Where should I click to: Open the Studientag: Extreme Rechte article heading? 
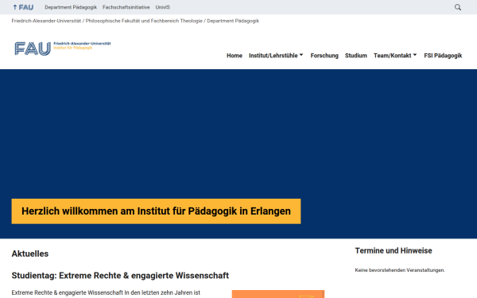tap(120, 276)
